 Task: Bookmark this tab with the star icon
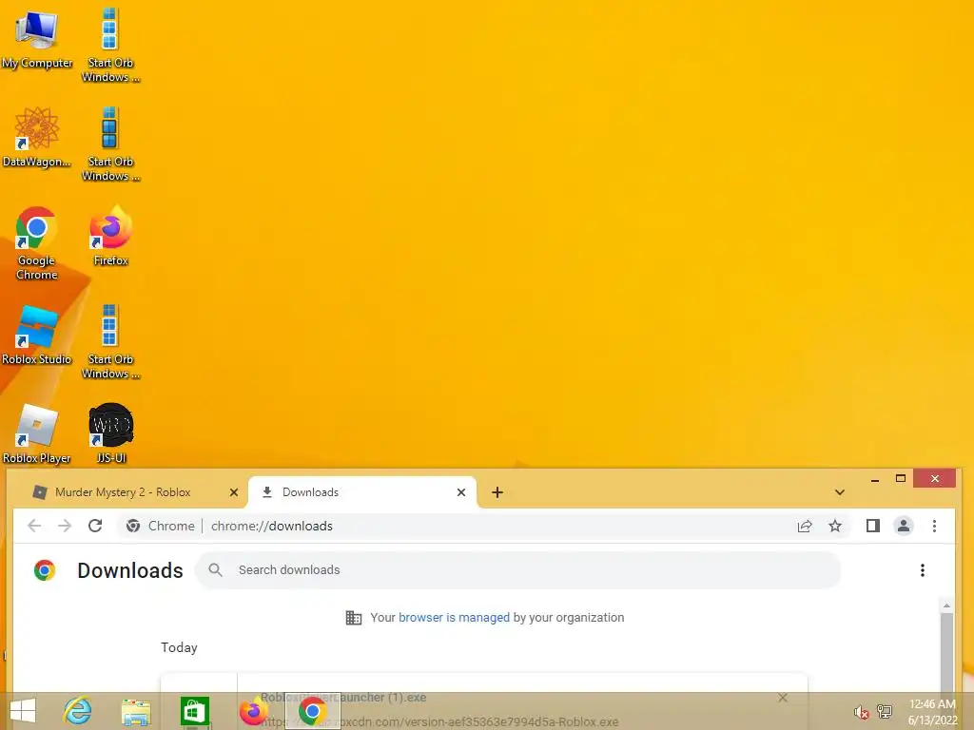(835, 526)
